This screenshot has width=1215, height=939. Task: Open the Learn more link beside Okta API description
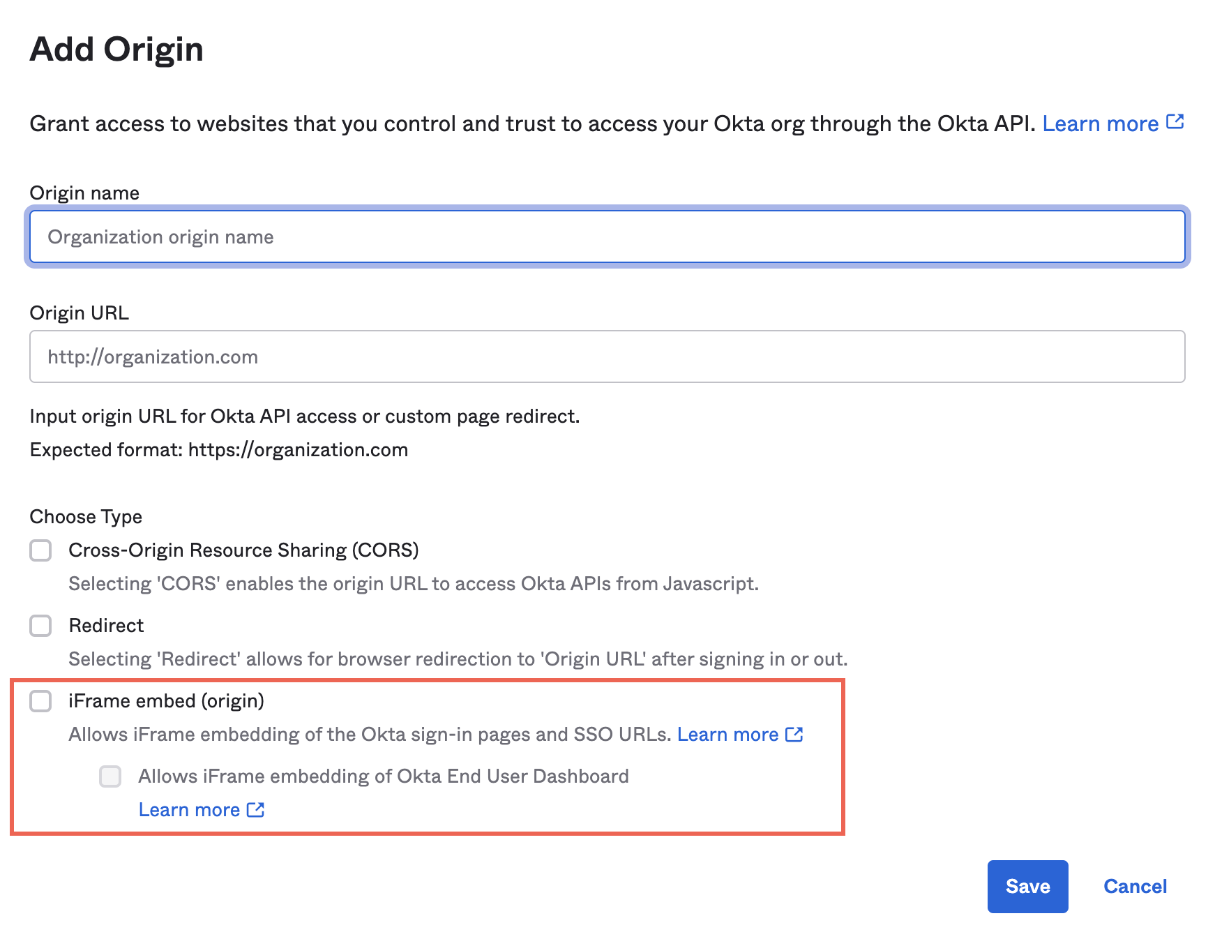[1100, 123]
